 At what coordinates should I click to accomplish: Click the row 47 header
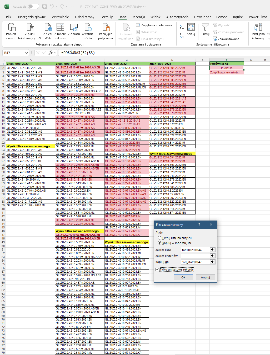click(3, 235)
